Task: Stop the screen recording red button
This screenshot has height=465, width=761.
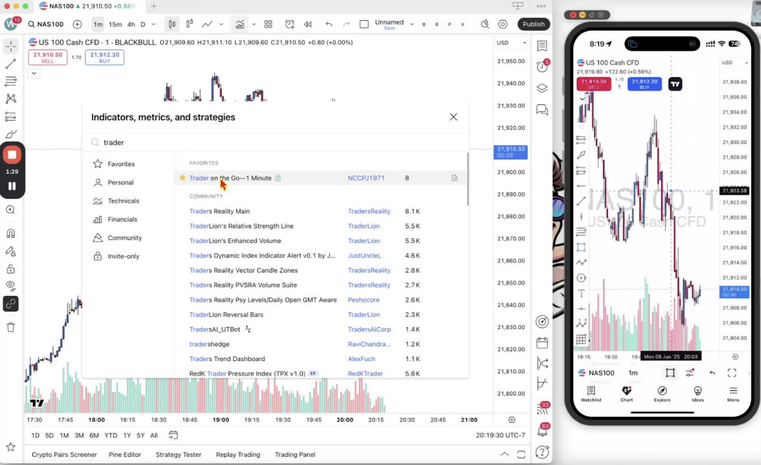Action: pos(12,155)
